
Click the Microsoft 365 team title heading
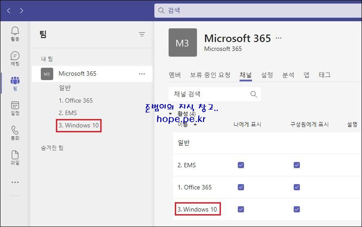[238, 38]
